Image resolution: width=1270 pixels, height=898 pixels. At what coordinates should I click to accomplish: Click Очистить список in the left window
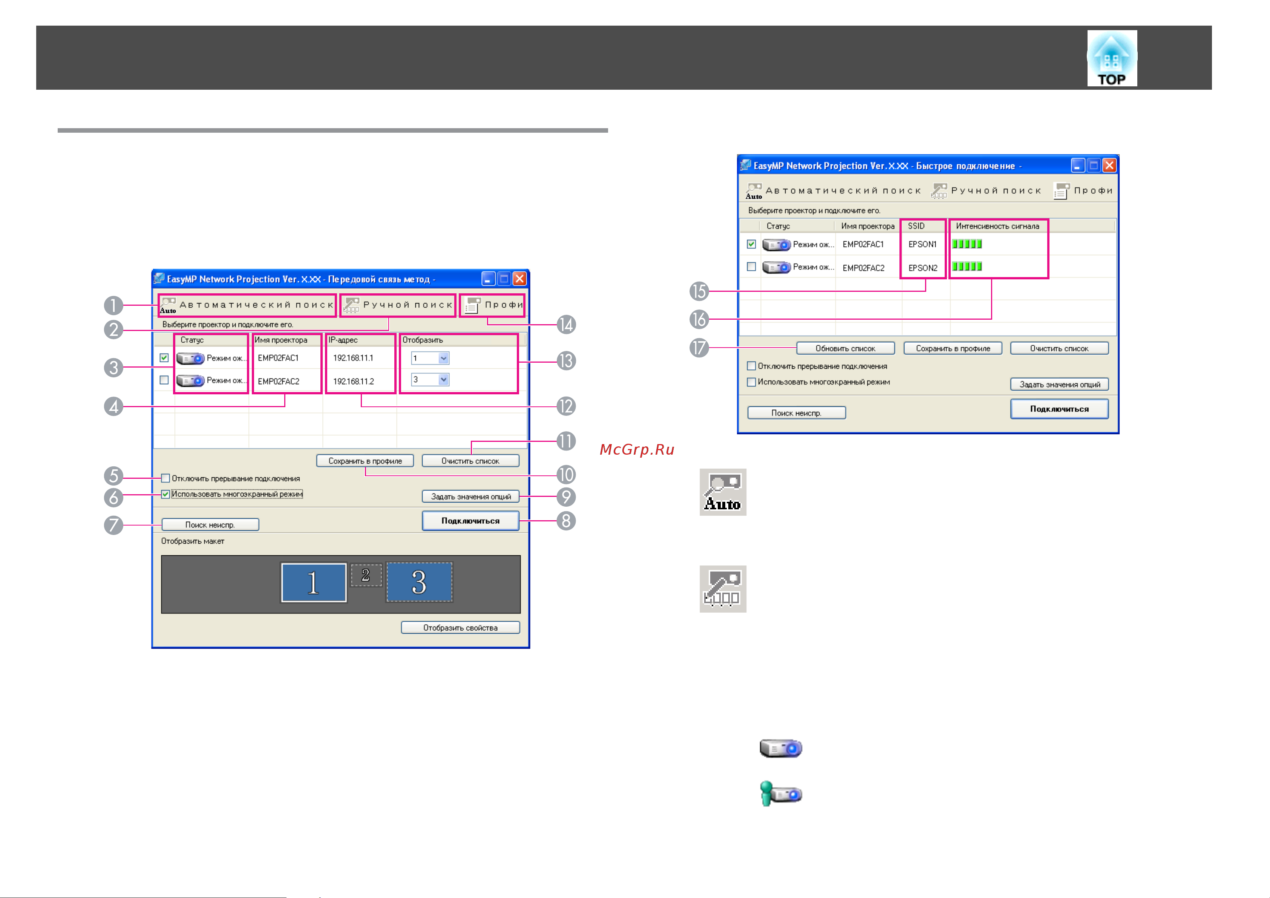[470, 461]
